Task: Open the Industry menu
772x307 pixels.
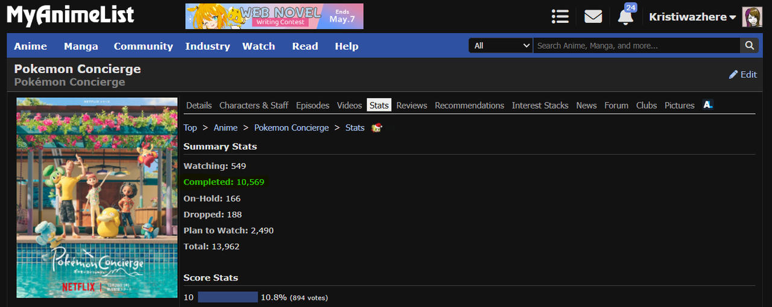Action: click(x=207, y=46)
